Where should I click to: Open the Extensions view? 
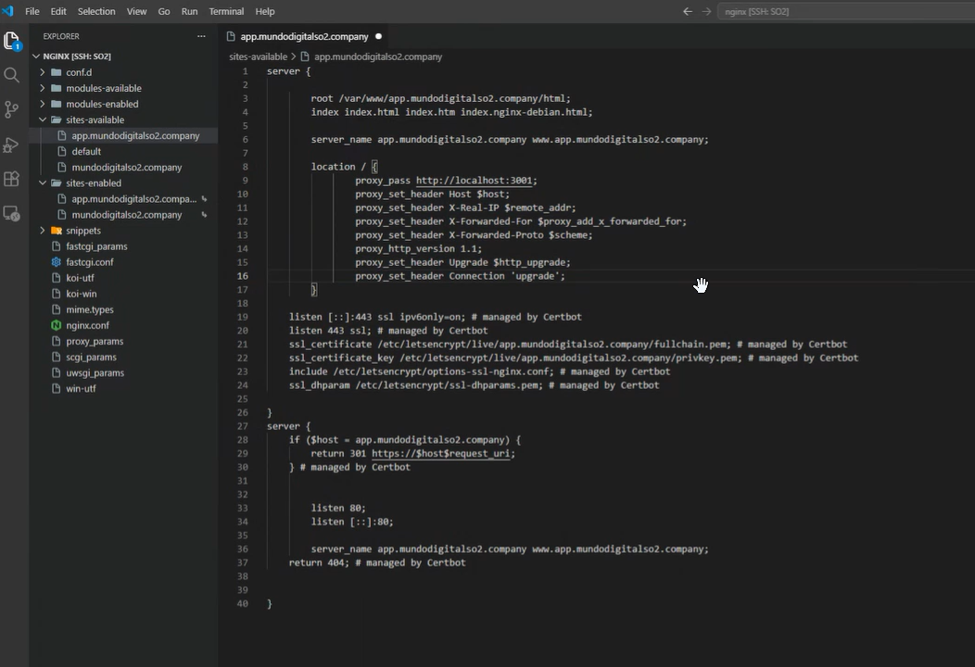[x=11, y=179]
